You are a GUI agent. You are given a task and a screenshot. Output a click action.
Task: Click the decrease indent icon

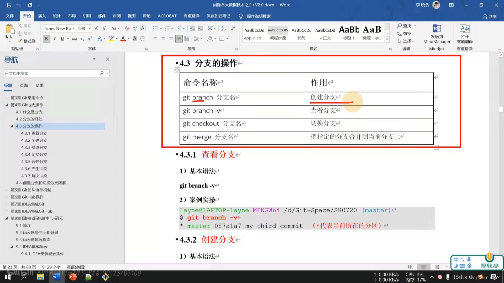192,28
